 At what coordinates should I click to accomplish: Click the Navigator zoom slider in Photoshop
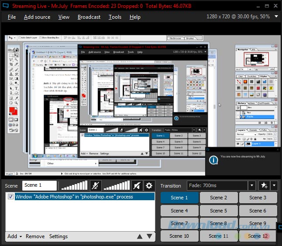pos(256,69)
